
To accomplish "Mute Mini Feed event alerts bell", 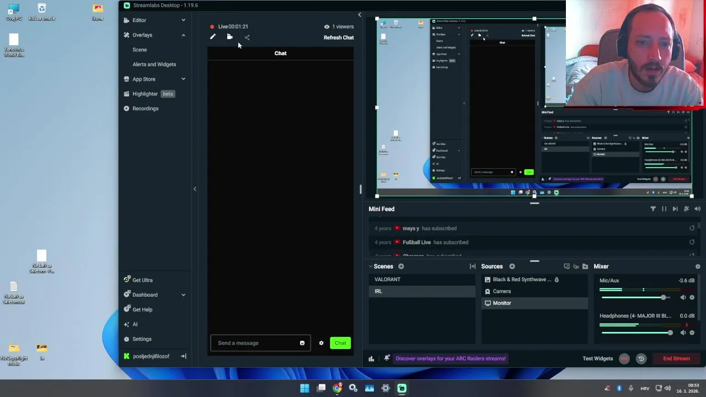I will tap(686, 209).
